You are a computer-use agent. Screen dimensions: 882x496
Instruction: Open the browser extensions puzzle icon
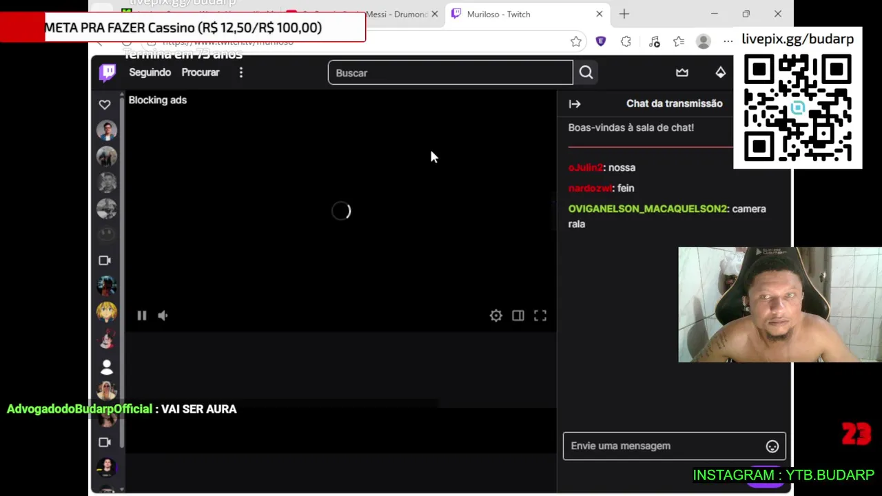[x=626, y=42]
